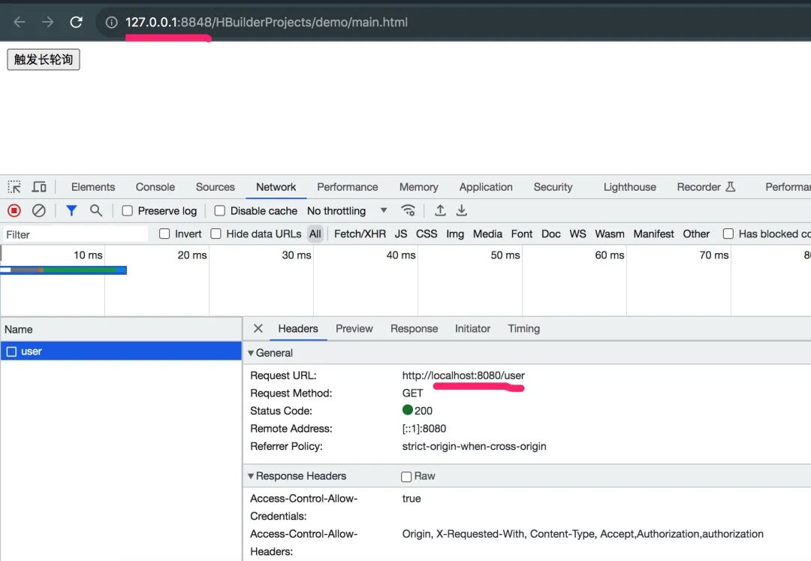
Task: Filter requests by Wasm
Action: tap(610, 234)
